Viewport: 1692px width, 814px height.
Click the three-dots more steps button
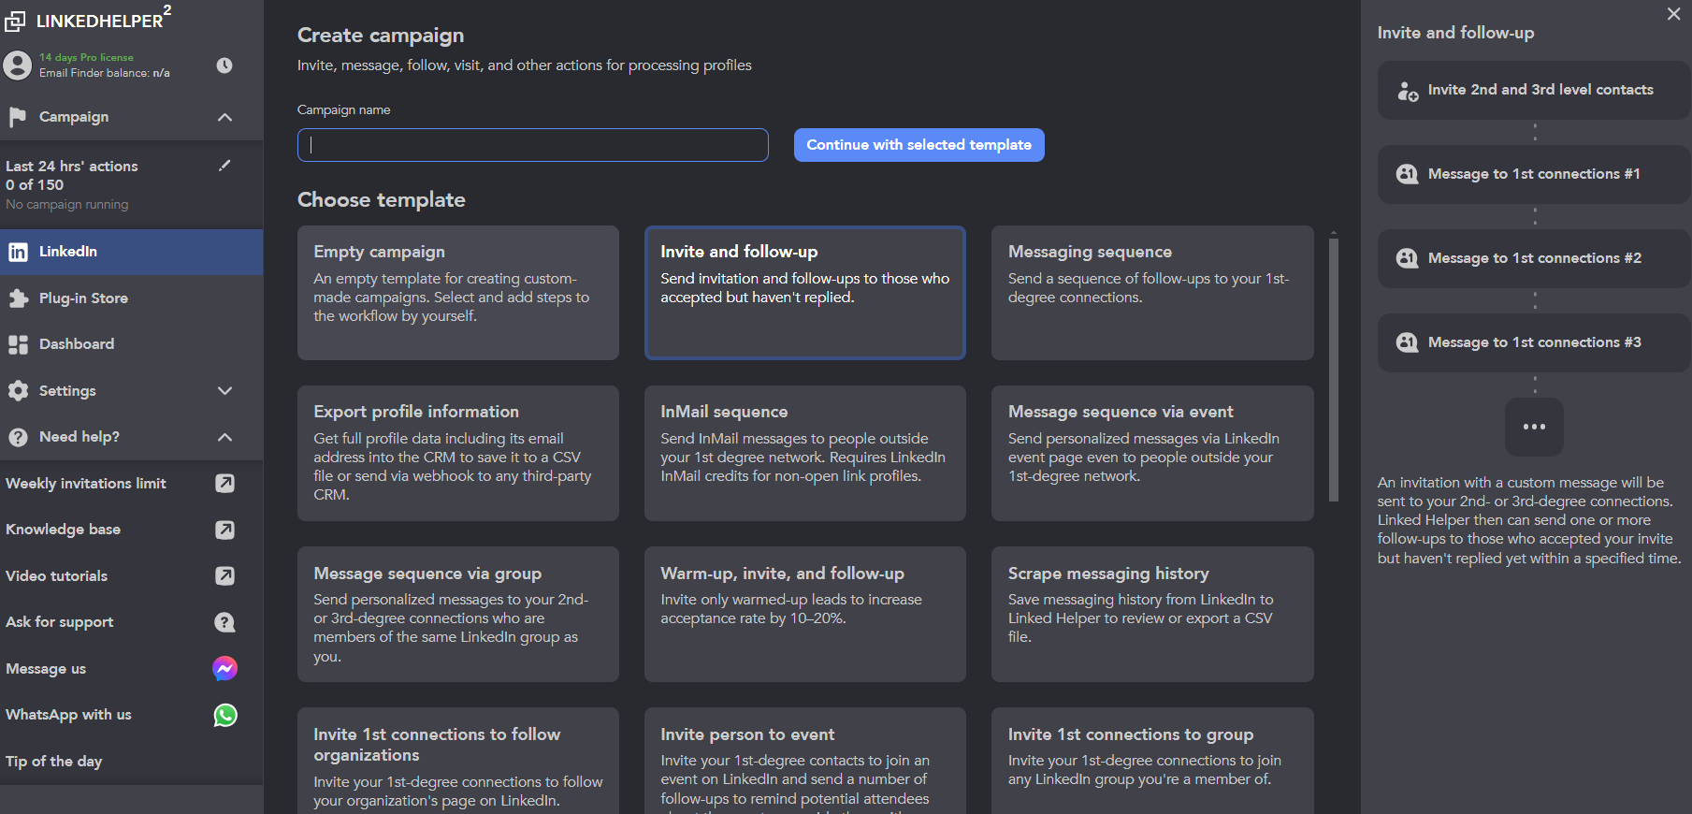tap(1534, 427)
